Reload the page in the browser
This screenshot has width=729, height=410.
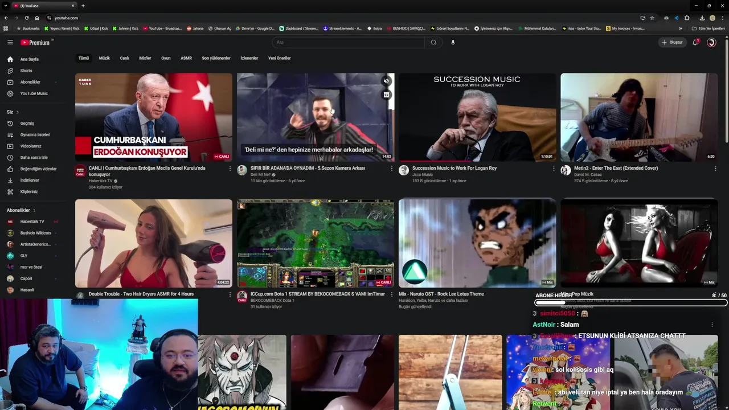tap(26, 18)
